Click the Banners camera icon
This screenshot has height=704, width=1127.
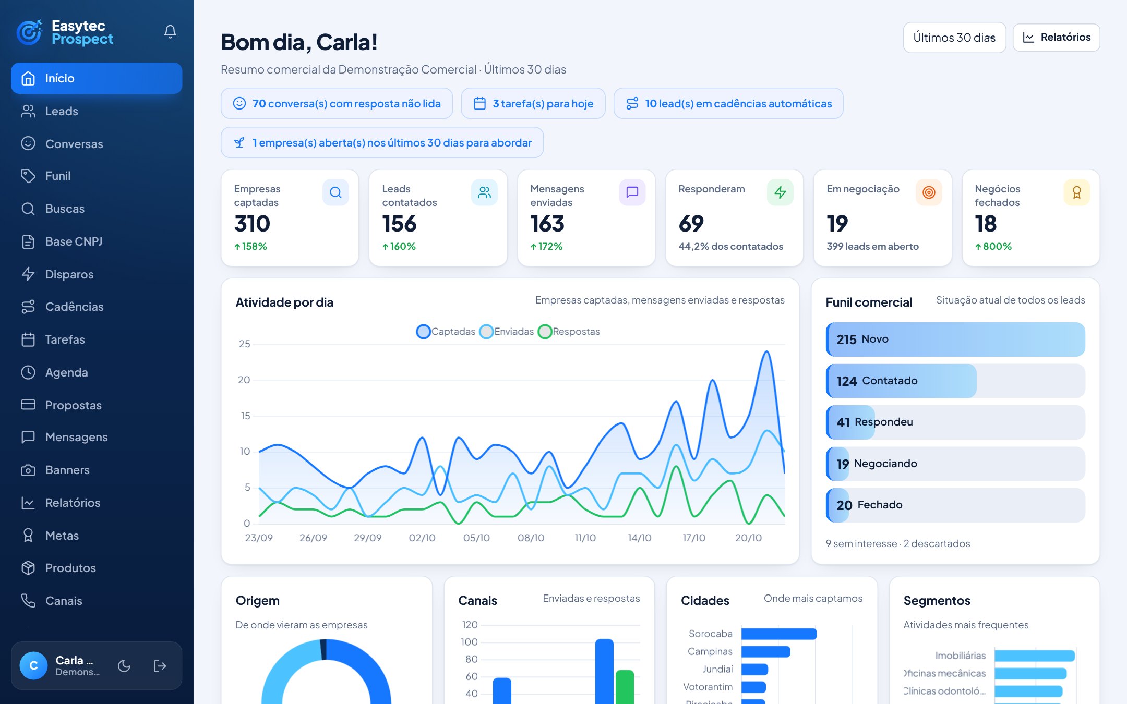[x=28, y=470]
